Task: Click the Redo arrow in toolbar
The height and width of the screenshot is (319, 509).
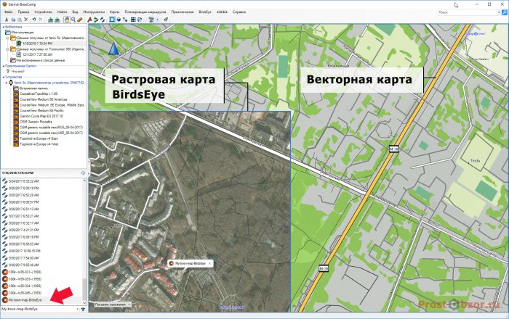Action: coord(41,20)
